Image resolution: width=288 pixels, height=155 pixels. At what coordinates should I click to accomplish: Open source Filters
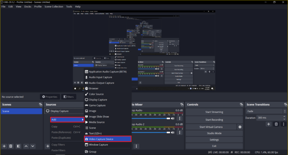coord(68,97)
